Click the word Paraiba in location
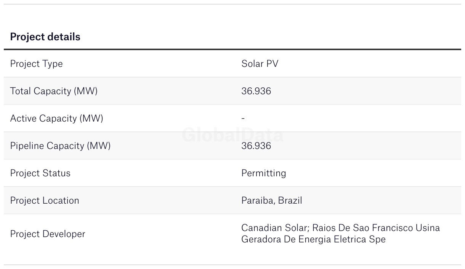 [257, 201]
